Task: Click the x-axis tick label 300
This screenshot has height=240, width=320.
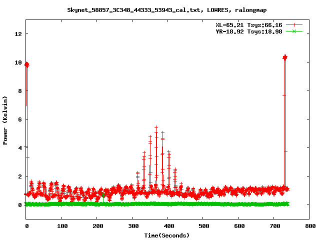Action: 133,226
